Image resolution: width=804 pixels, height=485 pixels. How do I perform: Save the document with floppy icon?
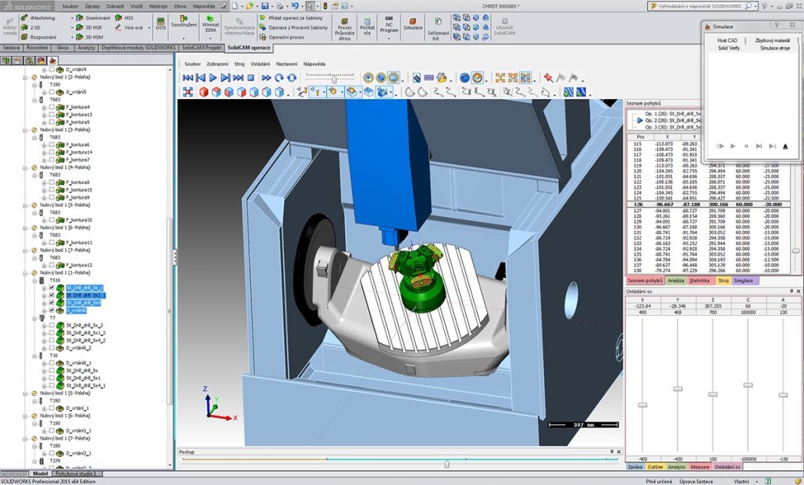pyautogui.click(x=265, y=6)
